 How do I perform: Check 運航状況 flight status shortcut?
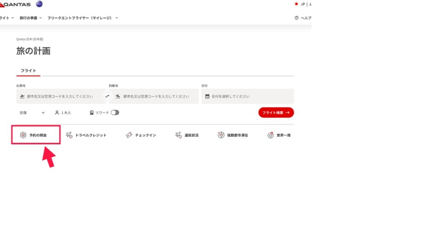[187, 135]
